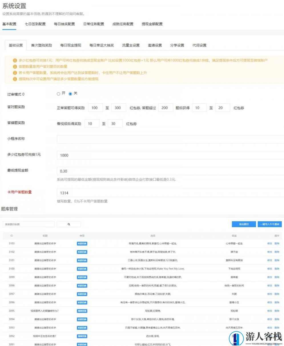Switch to the 七日签到配置 tab
This screenshot has height=346, width=284.
[x=34, y=24]
